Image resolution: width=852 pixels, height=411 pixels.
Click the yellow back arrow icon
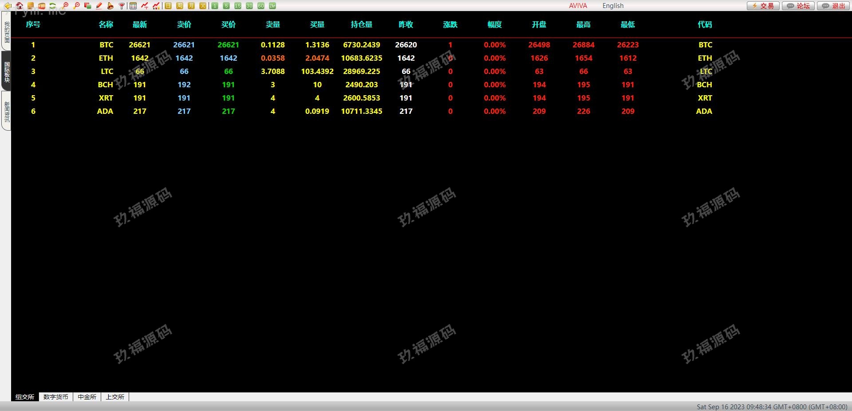[8, 6]
